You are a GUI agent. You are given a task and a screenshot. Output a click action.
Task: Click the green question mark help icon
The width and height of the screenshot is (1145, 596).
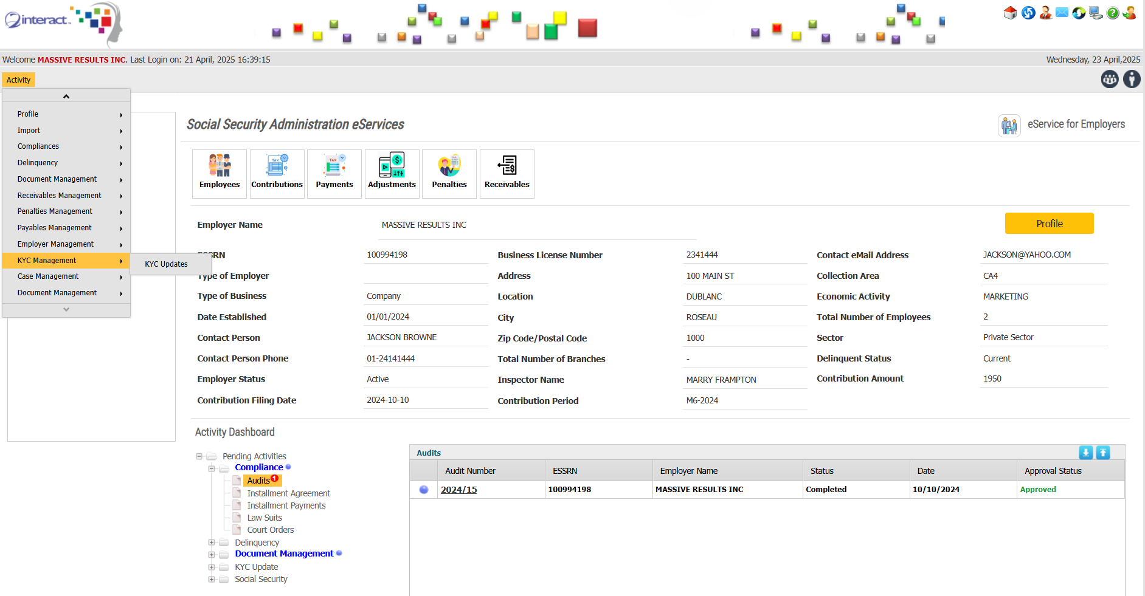coord(1113,13)
